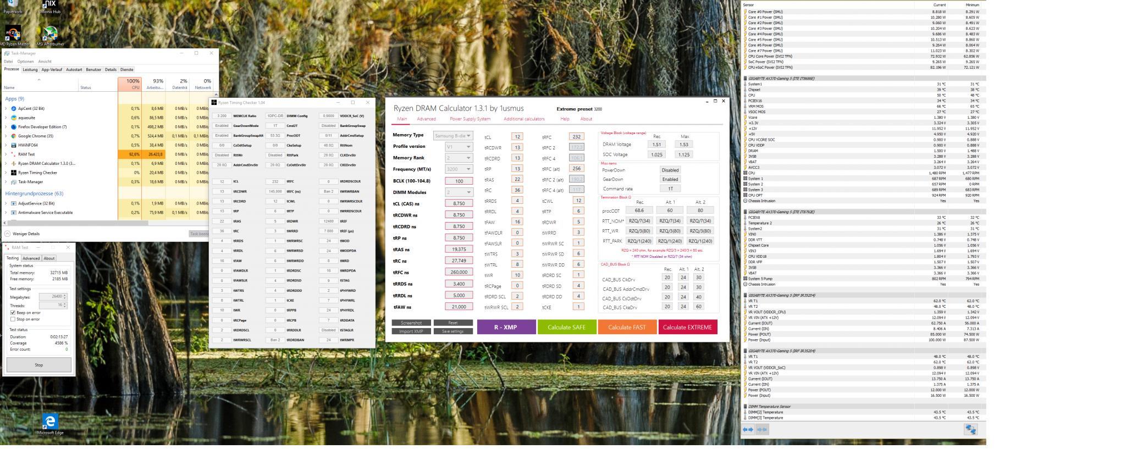Image resolution: width=1126 pixels, height=471 pixels.
Task: Click the green Calculate SAFE button
Action: [566, 327]
